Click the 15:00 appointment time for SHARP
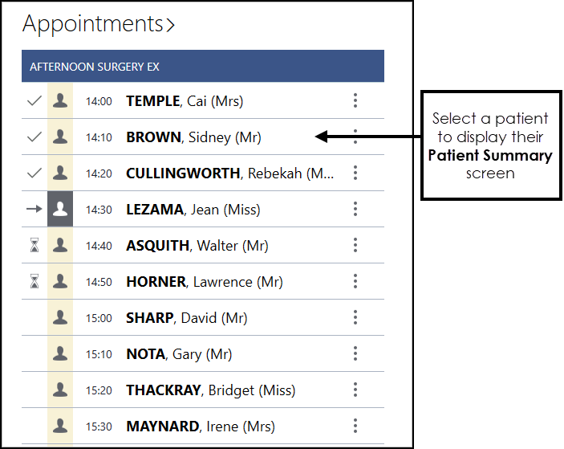The image size is (564, 449). point(99,318)
